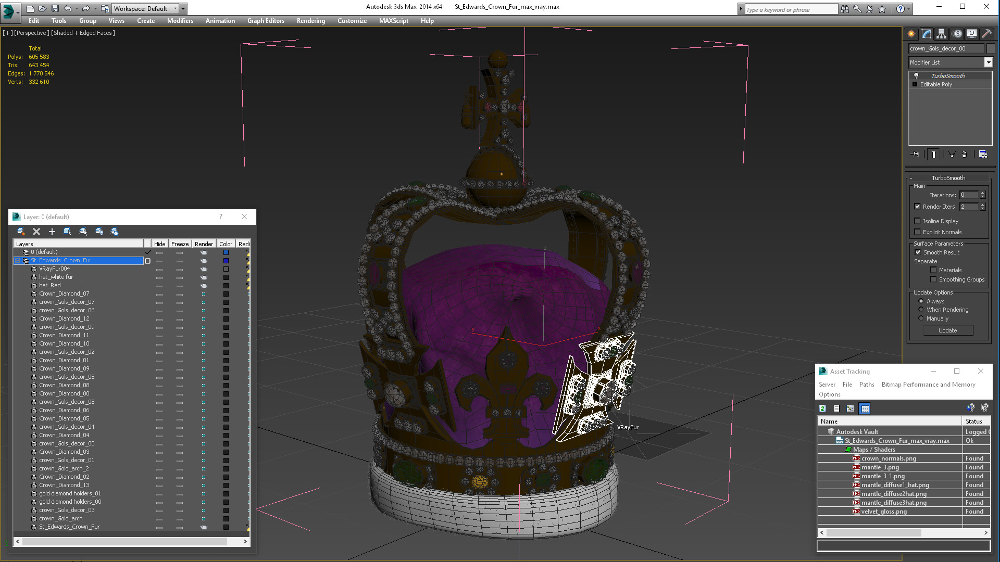Screen dimensions: 1000x562
Task: Open the Undo history dropdown arrow
Action: coord(77,8)
